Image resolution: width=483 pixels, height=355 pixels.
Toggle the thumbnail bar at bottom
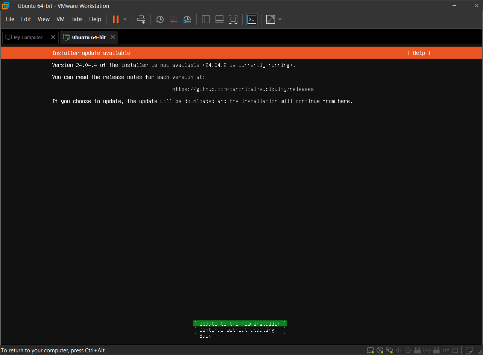pos(219,20)
